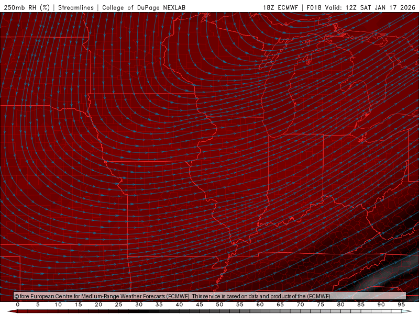Click the "F018" forecast hour text

[x=314, y=7]
